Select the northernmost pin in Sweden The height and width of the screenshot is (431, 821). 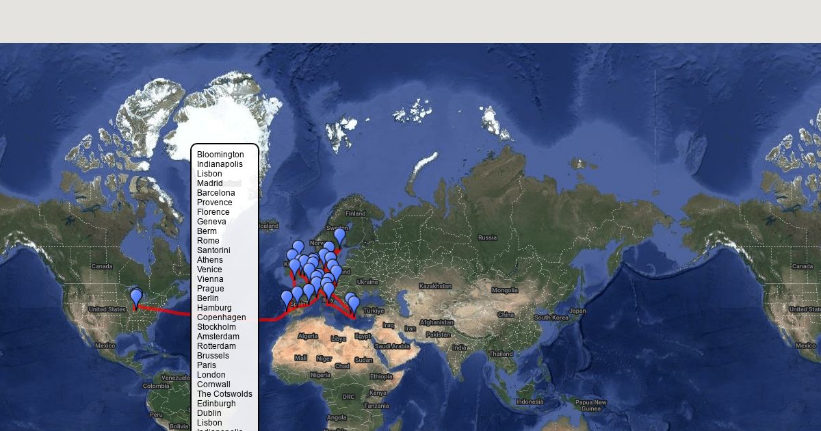[x=339, y=236]
